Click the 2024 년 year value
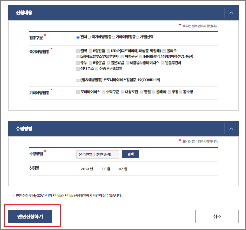This screenshot has width=246, height=230. coord(87,169)
